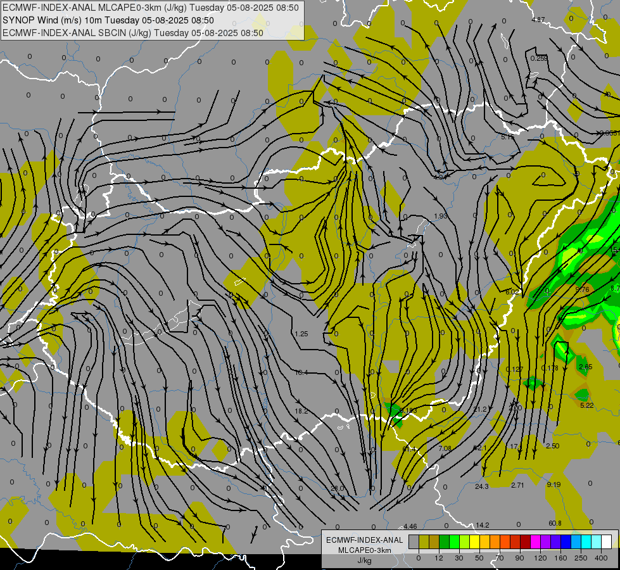Click the map value 0.127
620x570 pixels.
click(514, 369)
